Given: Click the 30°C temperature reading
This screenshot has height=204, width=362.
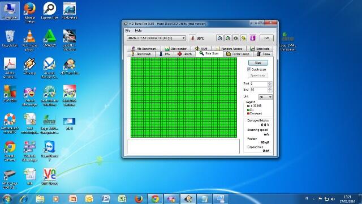Looking at the screenshot, I should tap(200, 38).
